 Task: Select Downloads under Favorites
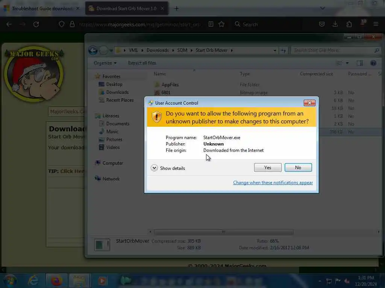pyautogui.click(x=117, y=92)
